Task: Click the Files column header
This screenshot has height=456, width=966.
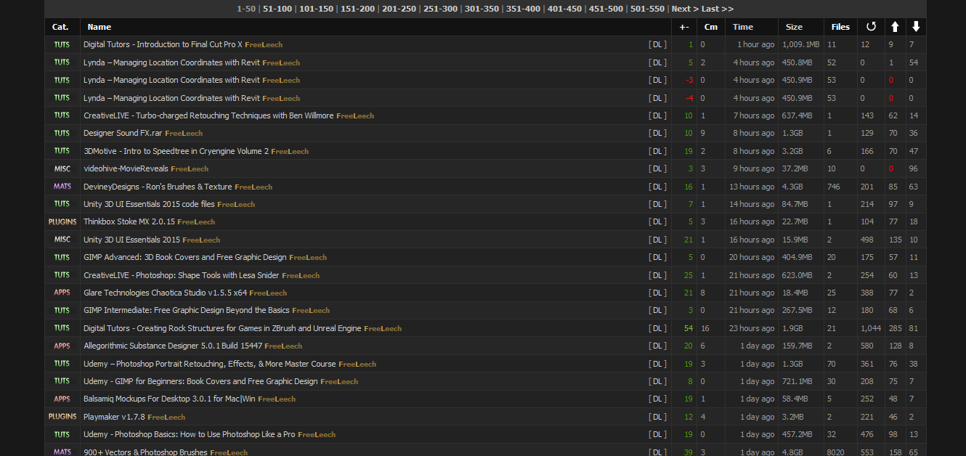Action: (x=840, y=27)
